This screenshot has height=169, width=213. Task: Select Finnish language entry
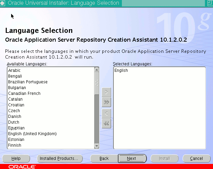click(51, 145)
